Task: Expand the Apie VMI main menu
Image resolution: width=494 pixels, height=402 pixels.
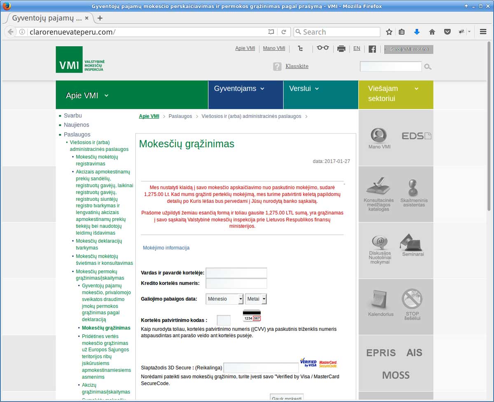Action: point(132,95)
